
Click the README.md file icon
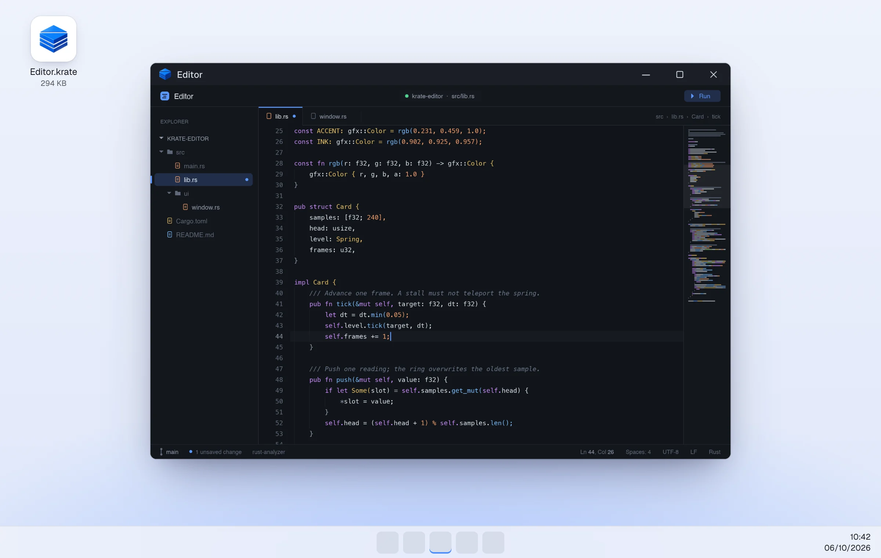170,235
